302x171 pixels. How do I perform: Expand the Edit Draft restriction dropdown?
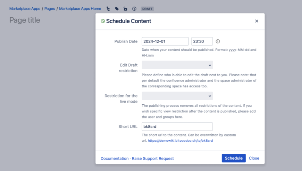177,65
